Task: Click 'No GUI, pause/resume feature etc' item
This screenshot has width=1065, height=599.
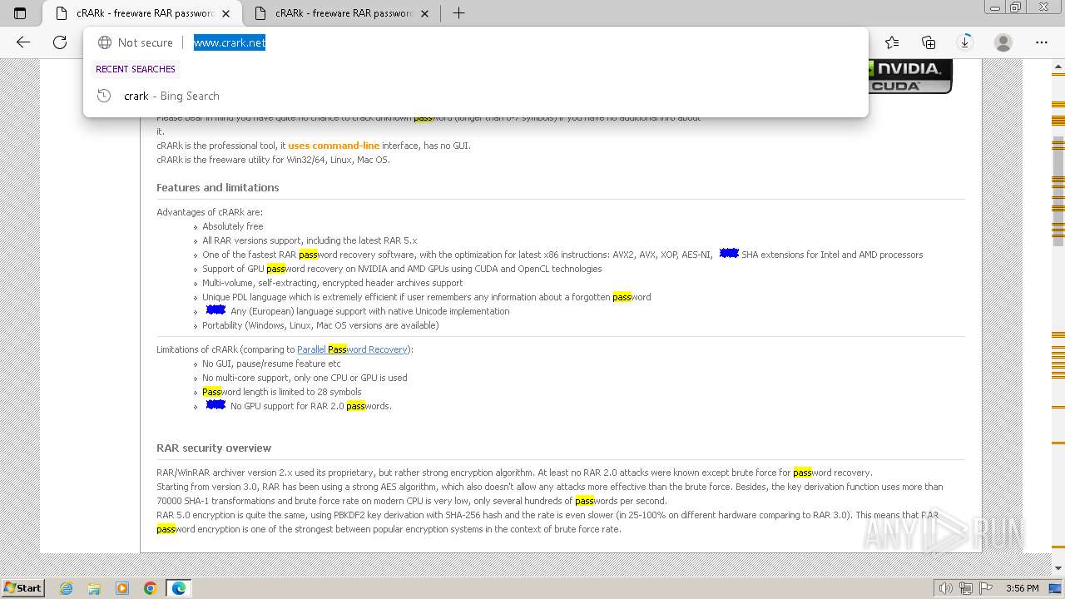Action: pyautogui.click(x=271, y=364)
